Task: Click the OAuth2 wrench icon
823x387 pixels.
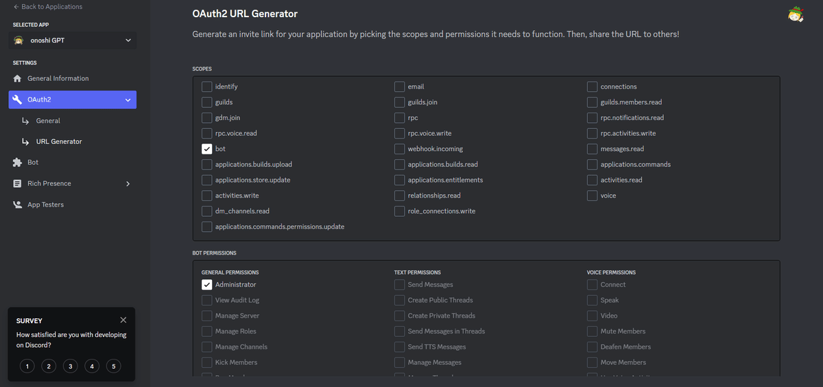Action: tap(18, 99)
